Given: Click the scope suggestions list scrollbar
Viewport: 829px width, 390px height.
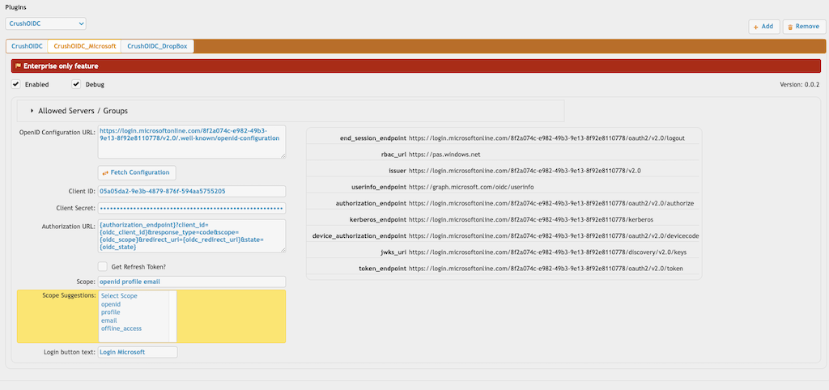Looking at the screenshot, I should (x=172, y=316).
